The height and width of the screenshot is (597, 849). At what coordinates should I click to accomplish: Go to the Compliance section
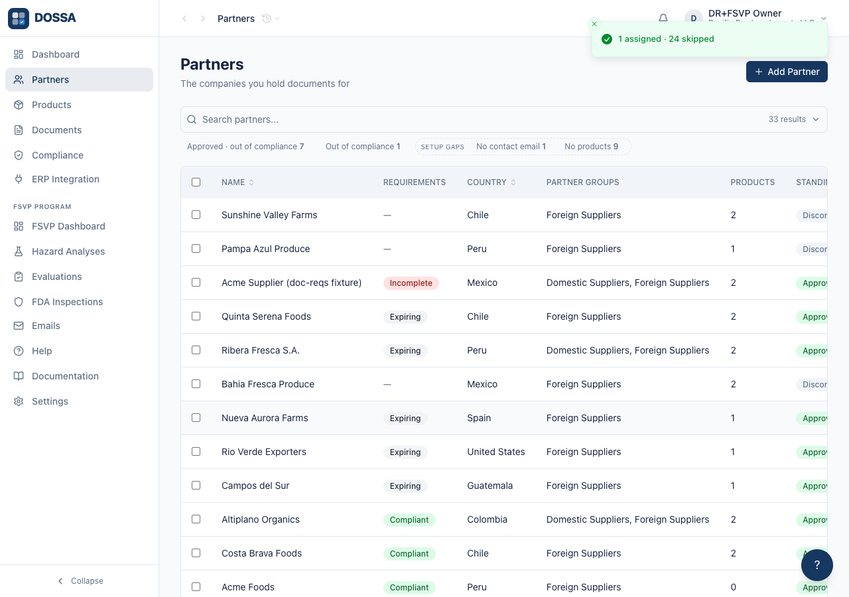point(79,155)
